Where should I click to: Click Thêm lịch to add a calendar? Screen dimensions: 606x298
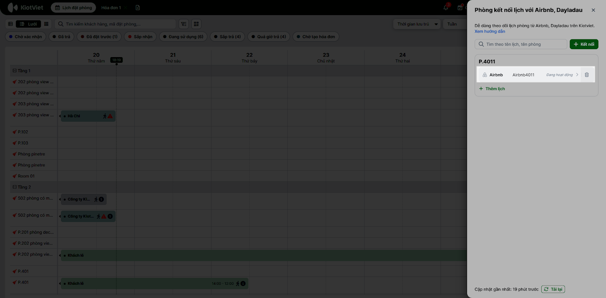tap(492, 89)
